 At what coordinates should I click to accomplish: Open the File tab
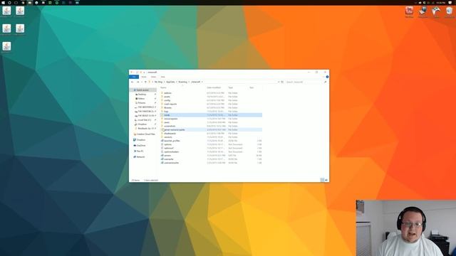coord(134,77)
